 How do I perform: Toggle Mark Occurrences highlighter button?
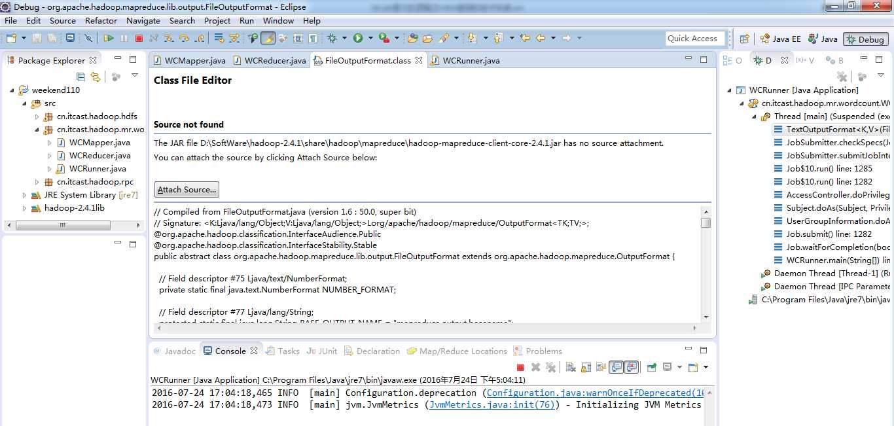coord(268,39)
